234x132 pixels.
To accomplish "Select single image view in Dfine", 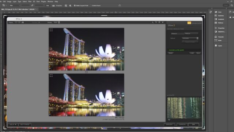I will pyautogui.click(x=16, y=22).
